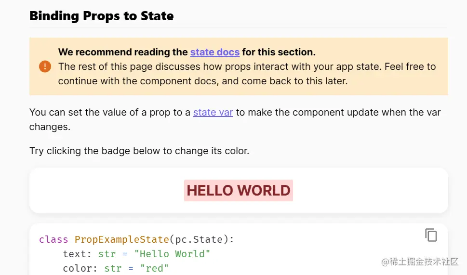Click the "Try clicking the badge below" paragraph
The width and height of the screenshot is (467, 275).
click(139, 151)
